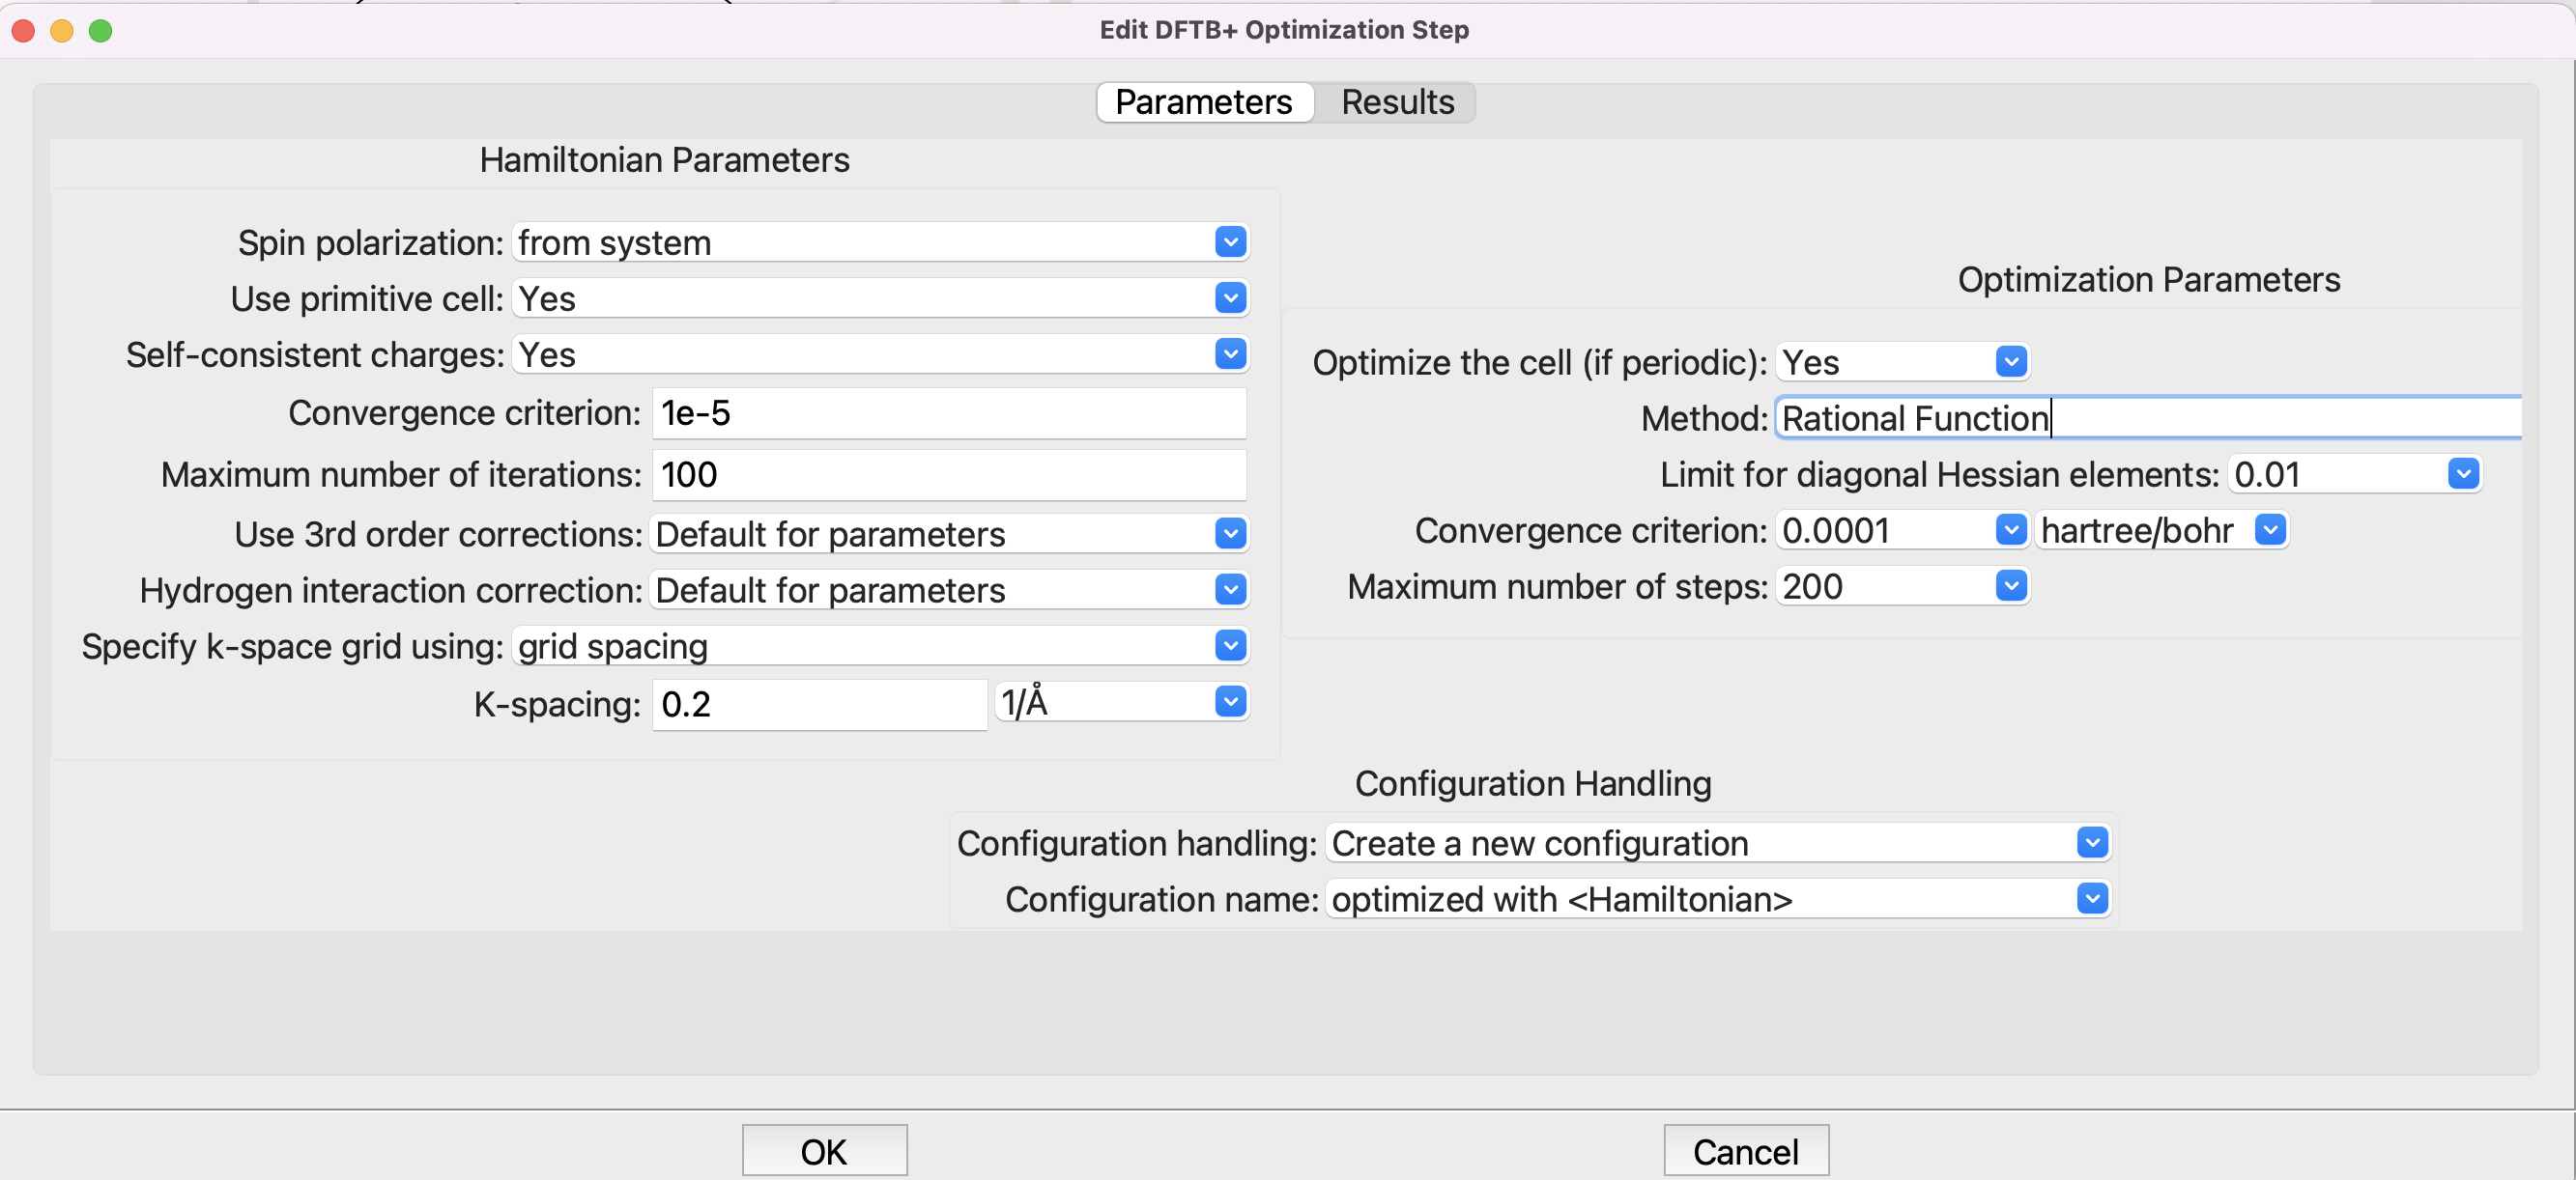This screenshot has width=2576, height=1180.
Task: Open the hartree/bohr units dropdown
Action: point(2162,530)
